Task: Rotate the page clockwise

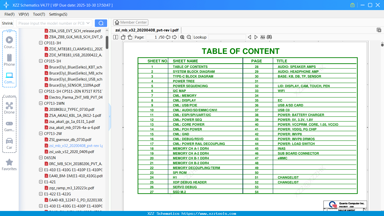Action: [x=130, y=37]
